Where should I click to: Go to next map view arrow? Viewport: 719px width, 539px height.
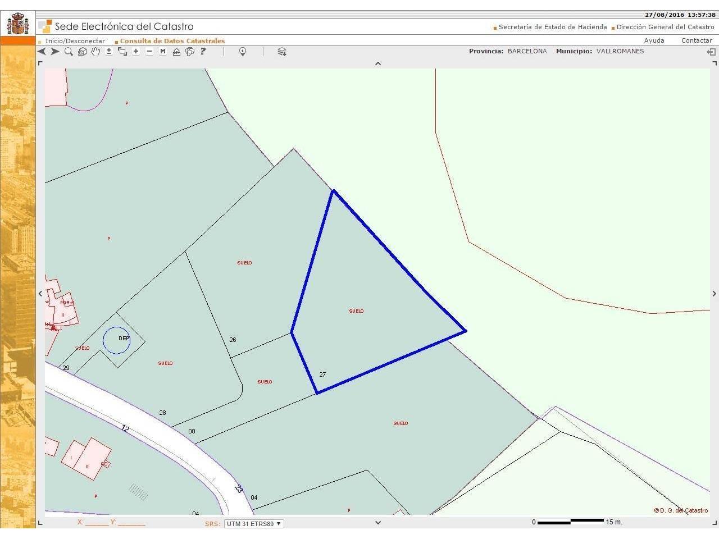coord(55,52)
